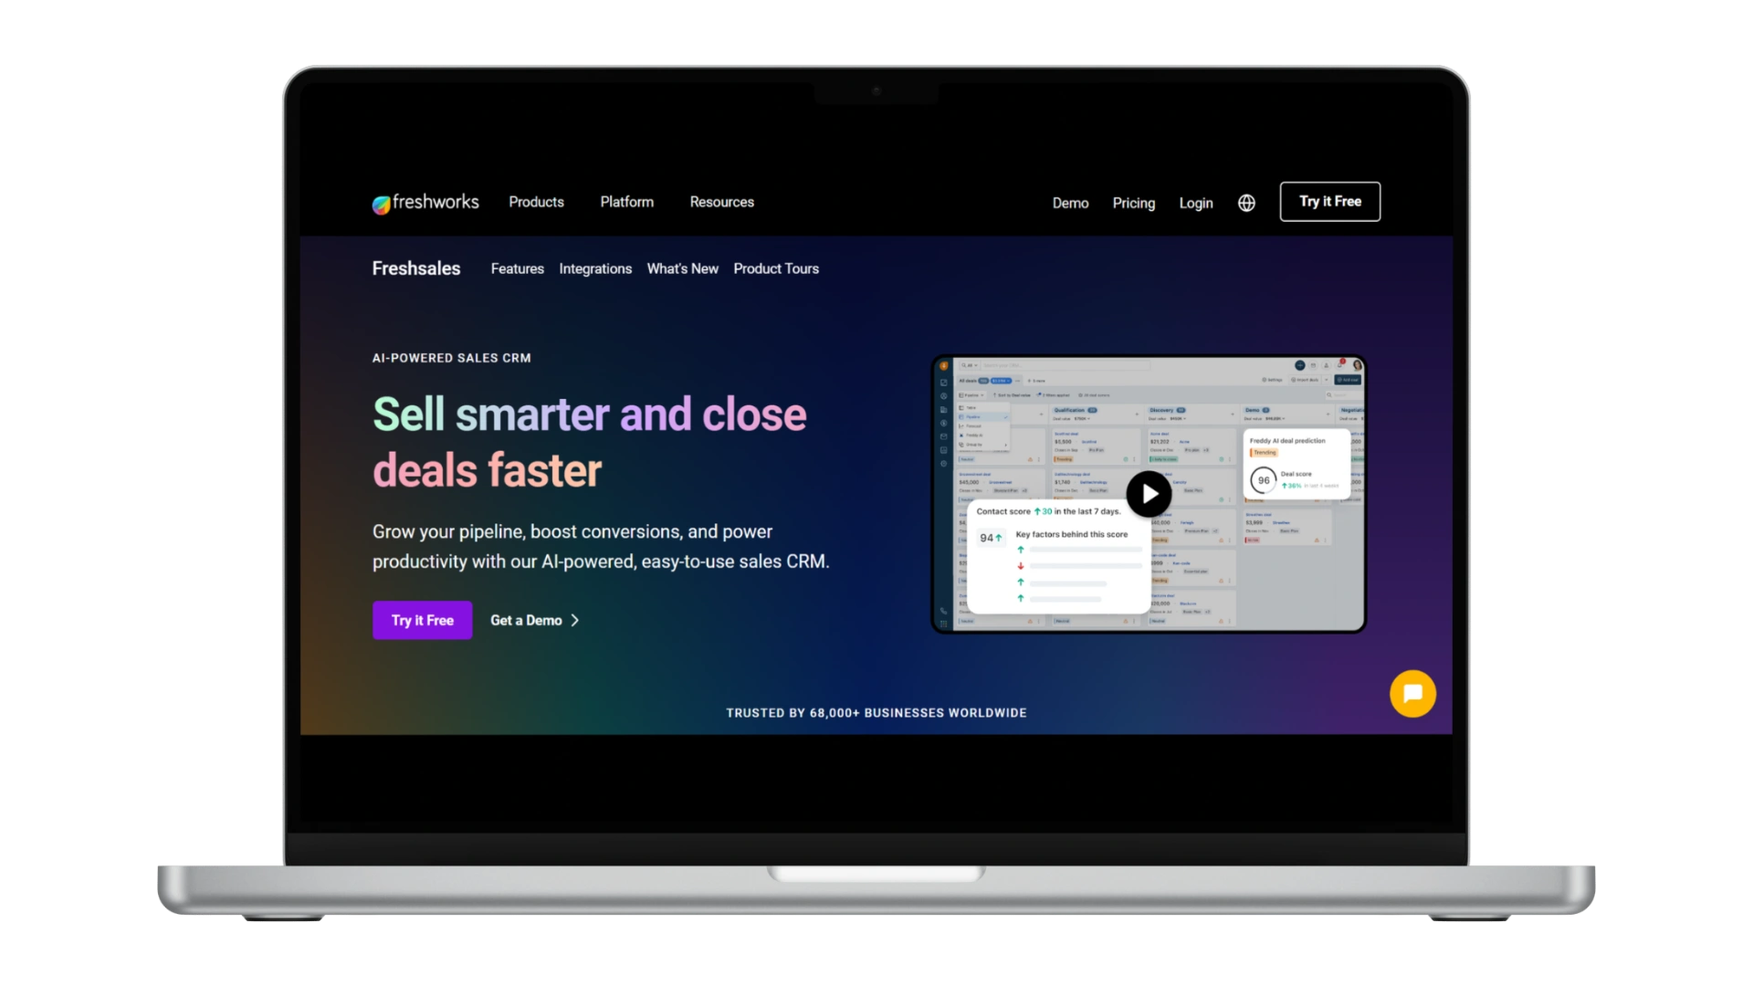Click the Try it Free header button
The width and height of the screenshot is (1753, 986).
pos(1330,201)
